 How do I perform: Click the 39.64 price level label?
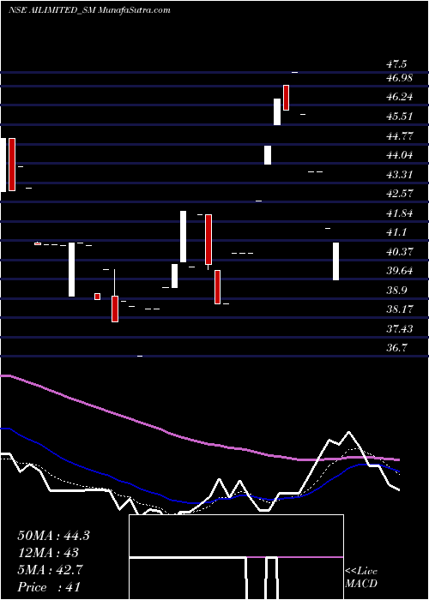[400, 272]
